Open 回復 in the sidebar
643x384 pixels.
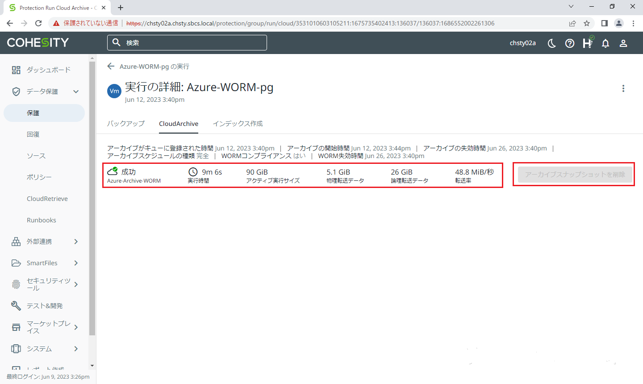tap(33, 134)
